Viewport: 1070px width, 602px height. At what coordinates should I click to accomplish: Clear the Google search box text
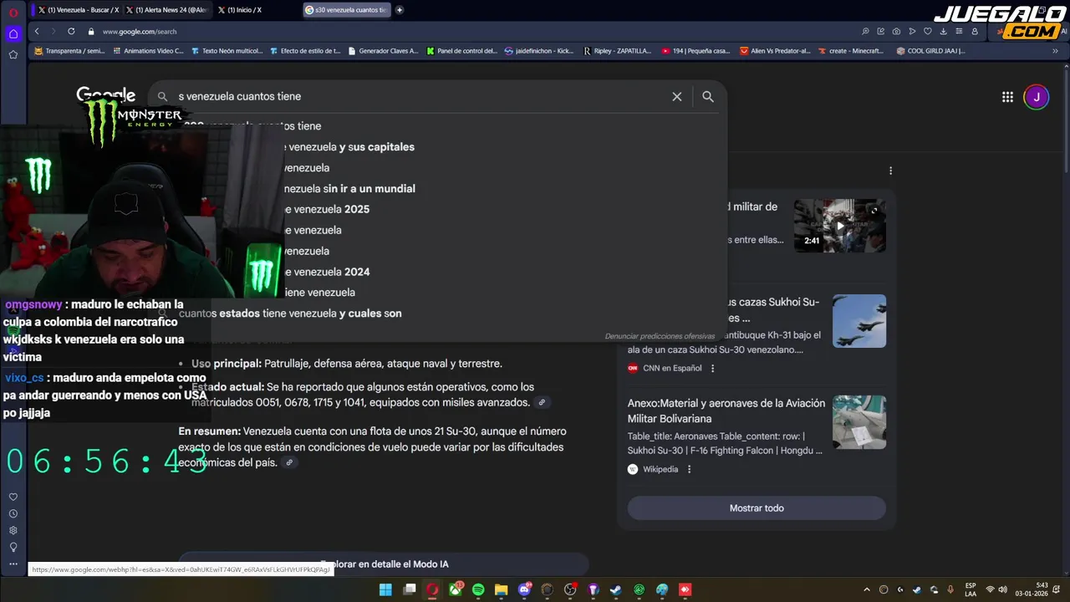tap(677, 96)
